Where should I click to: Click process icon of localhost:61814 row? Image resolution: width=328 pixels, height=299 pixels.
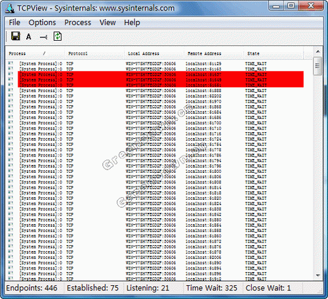point(10,187)
